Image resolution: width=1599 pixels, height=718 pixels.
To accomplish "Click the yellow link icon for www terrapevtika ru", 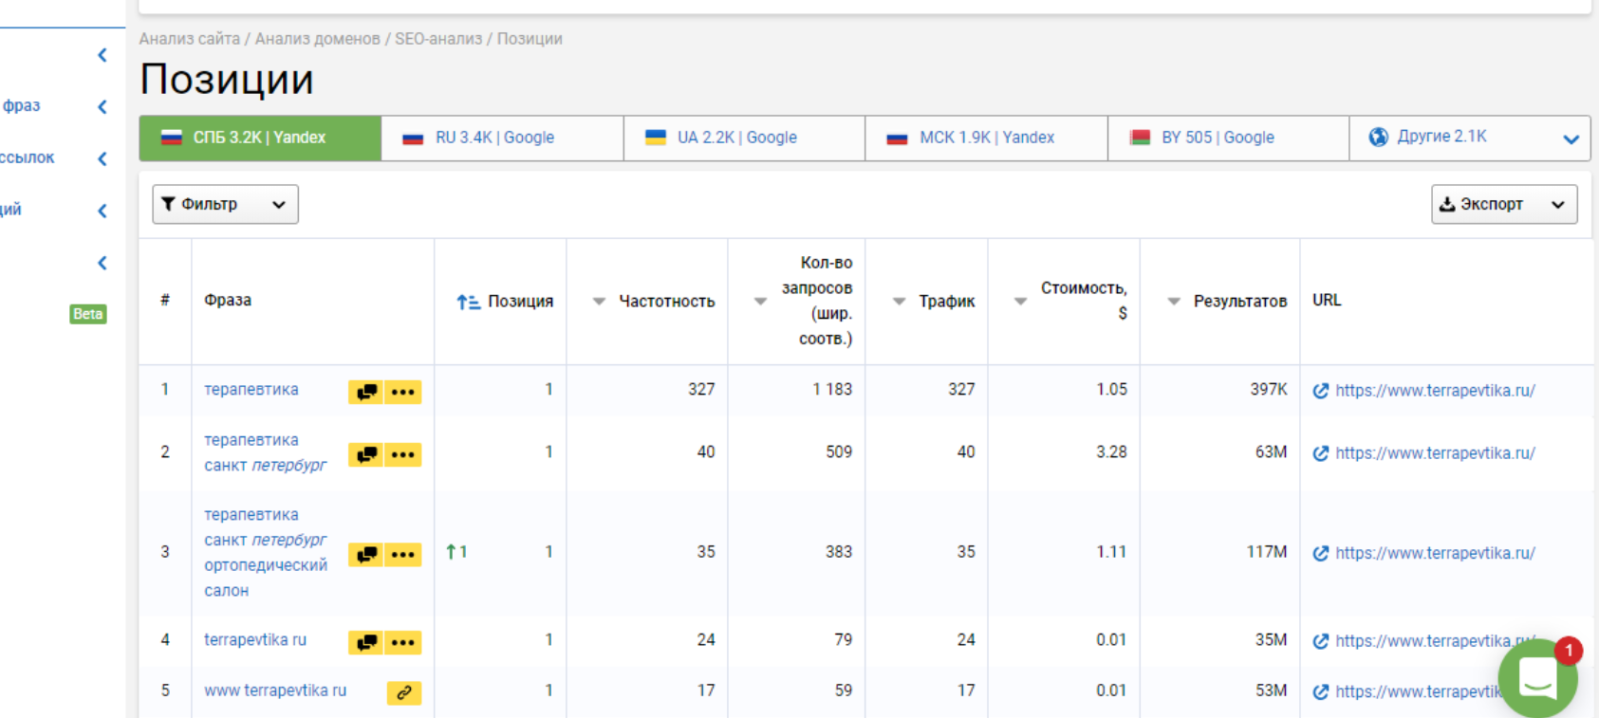I will click(403, 692).
